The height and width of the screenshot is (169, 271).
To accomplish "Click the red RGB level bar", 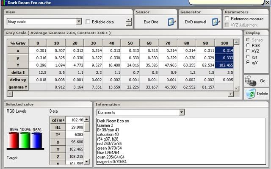I will [14, 140].
